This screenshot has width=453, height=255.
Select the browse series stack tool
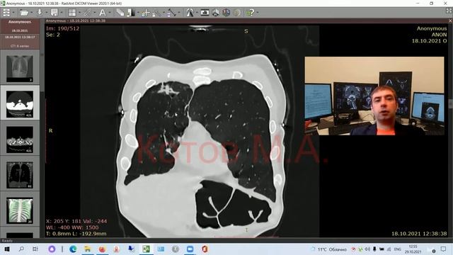(x=120, y=13)
